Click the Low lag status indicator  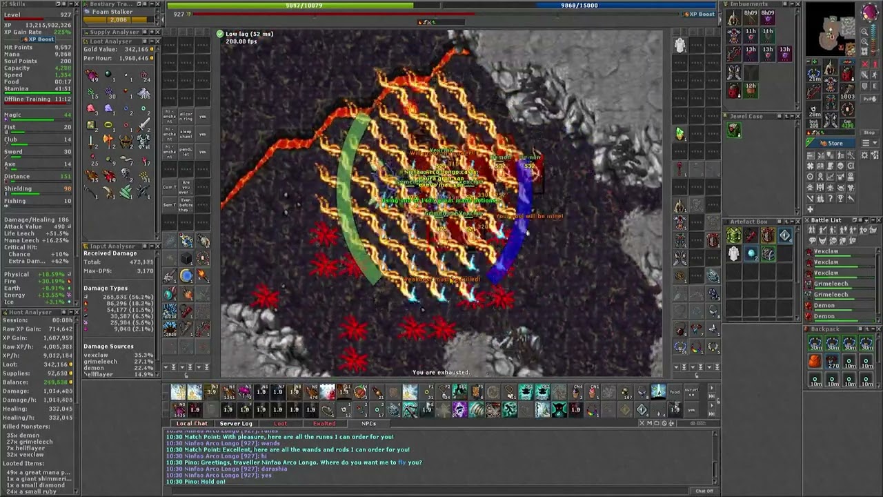pyautogui.click(x=246, y=34)
